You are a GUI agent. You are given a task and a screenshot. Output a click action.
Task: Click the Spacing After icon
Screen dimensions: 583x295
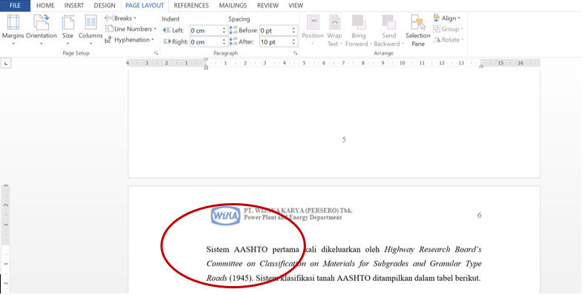point(233,42)
